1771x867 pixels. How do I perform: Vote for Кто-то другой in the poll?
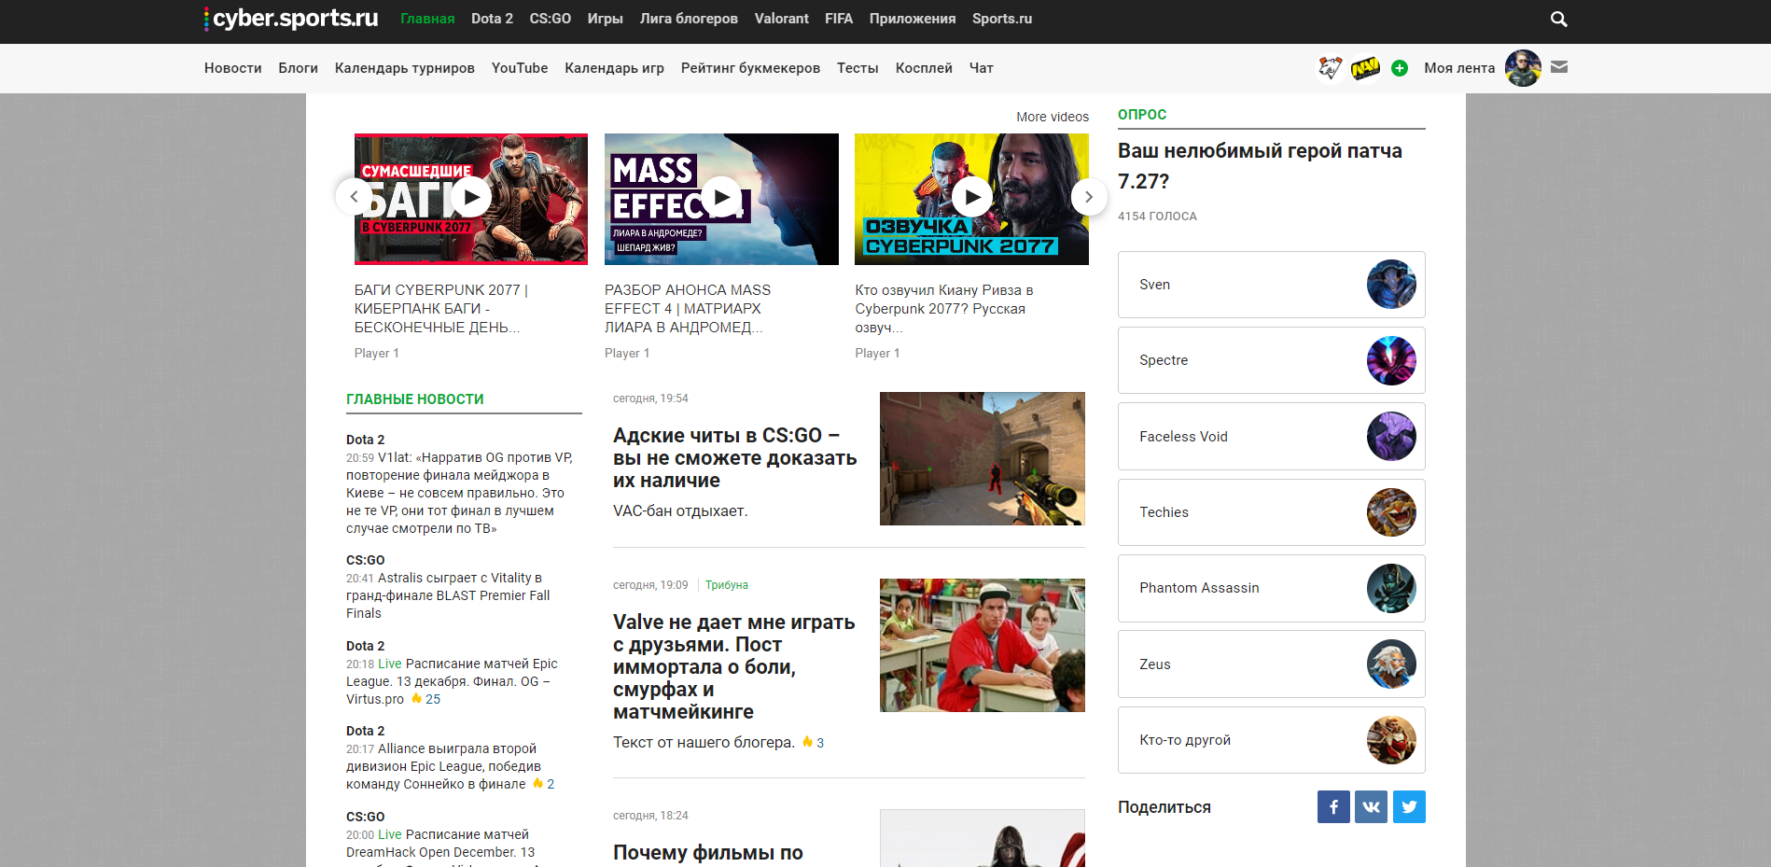pyautogui.click(x=1271, y=740)
